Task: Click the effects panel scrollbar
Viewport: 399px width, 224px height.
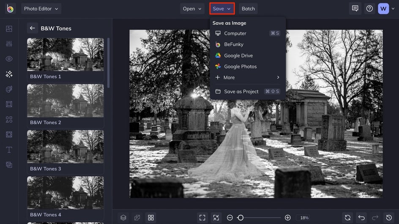Action: [x=108, y=63]
